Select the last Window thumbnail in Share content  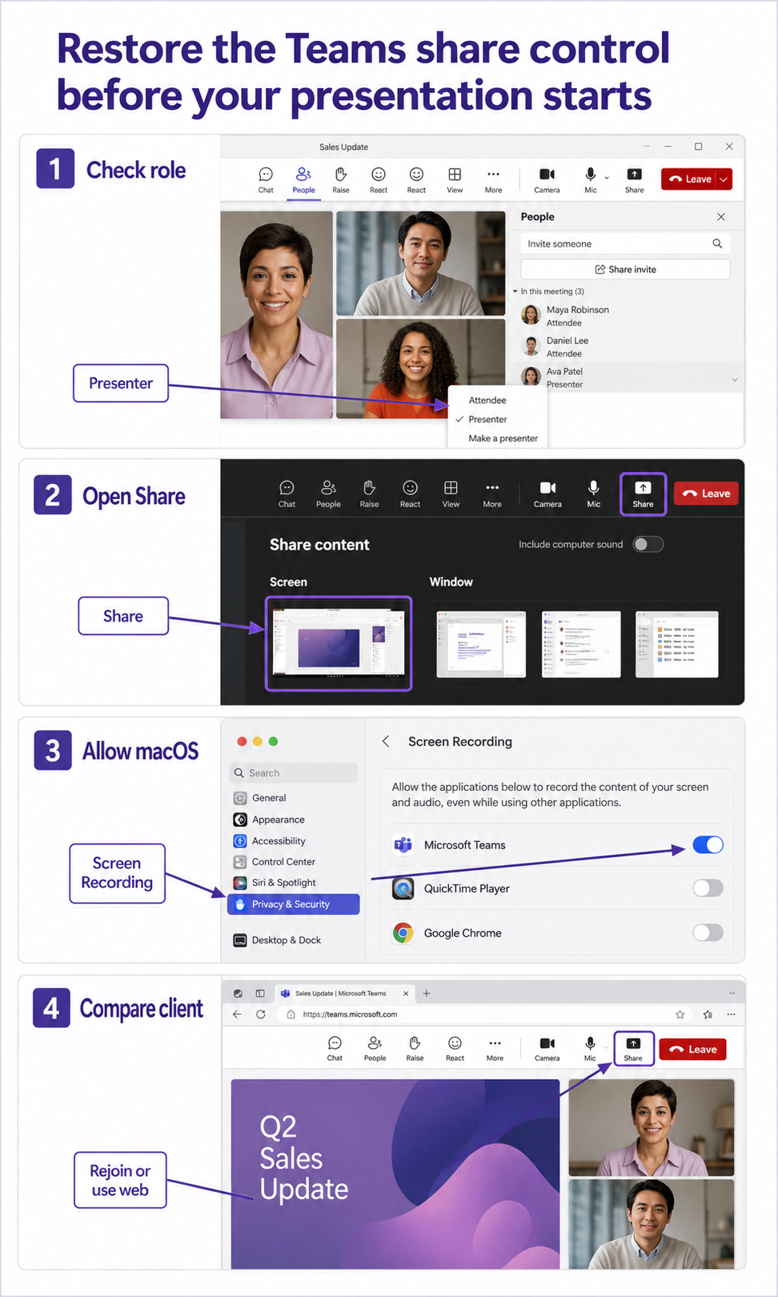[676, 644]
